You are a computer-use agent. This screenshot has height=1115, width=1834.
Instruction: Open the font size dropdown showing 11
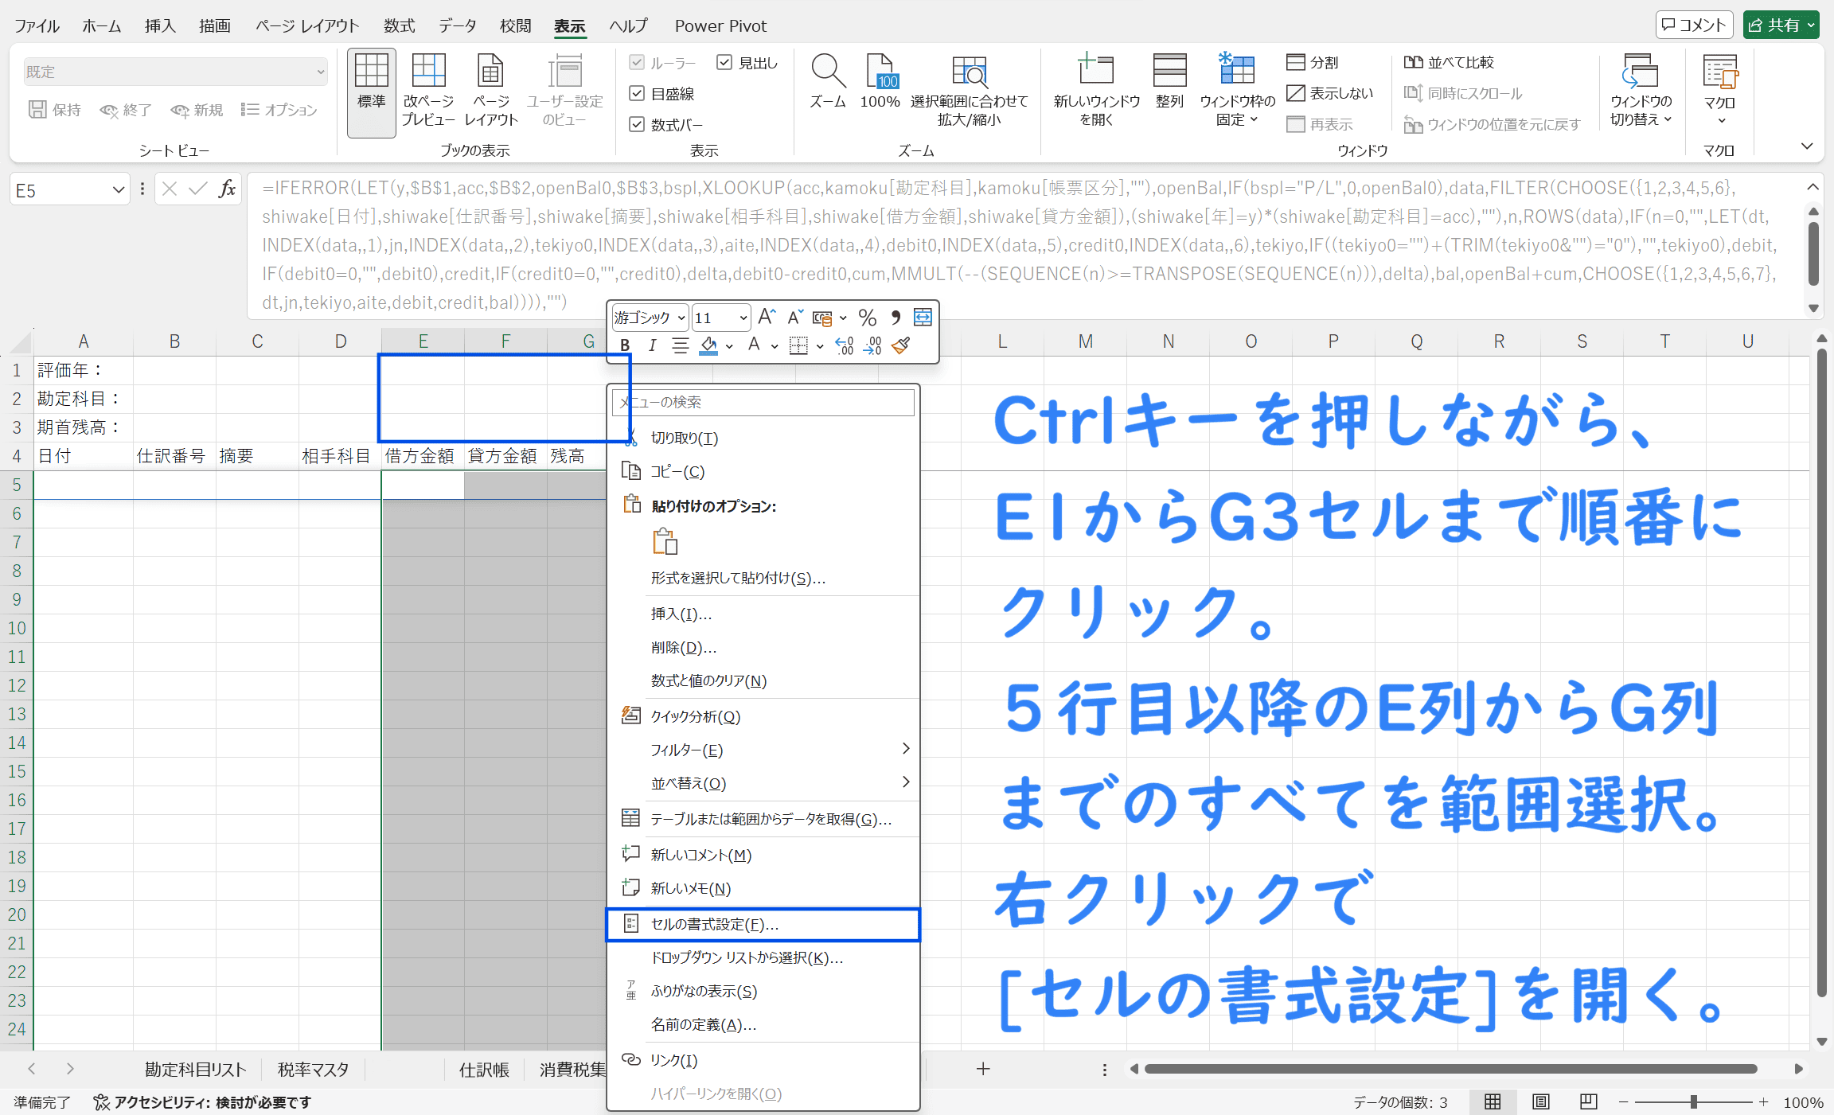[743, 318]
